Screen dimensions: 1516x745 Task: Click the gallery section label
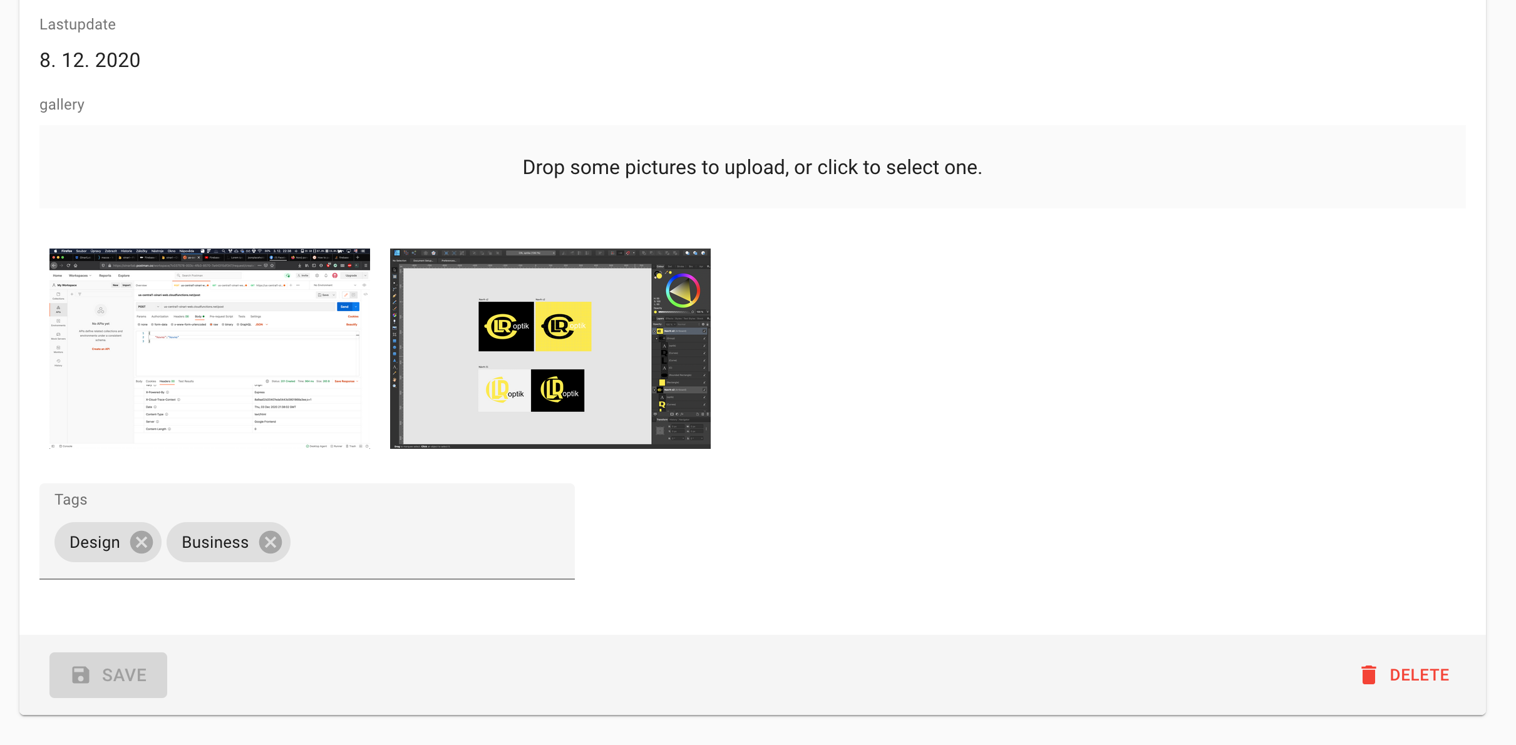click(62, 105)
